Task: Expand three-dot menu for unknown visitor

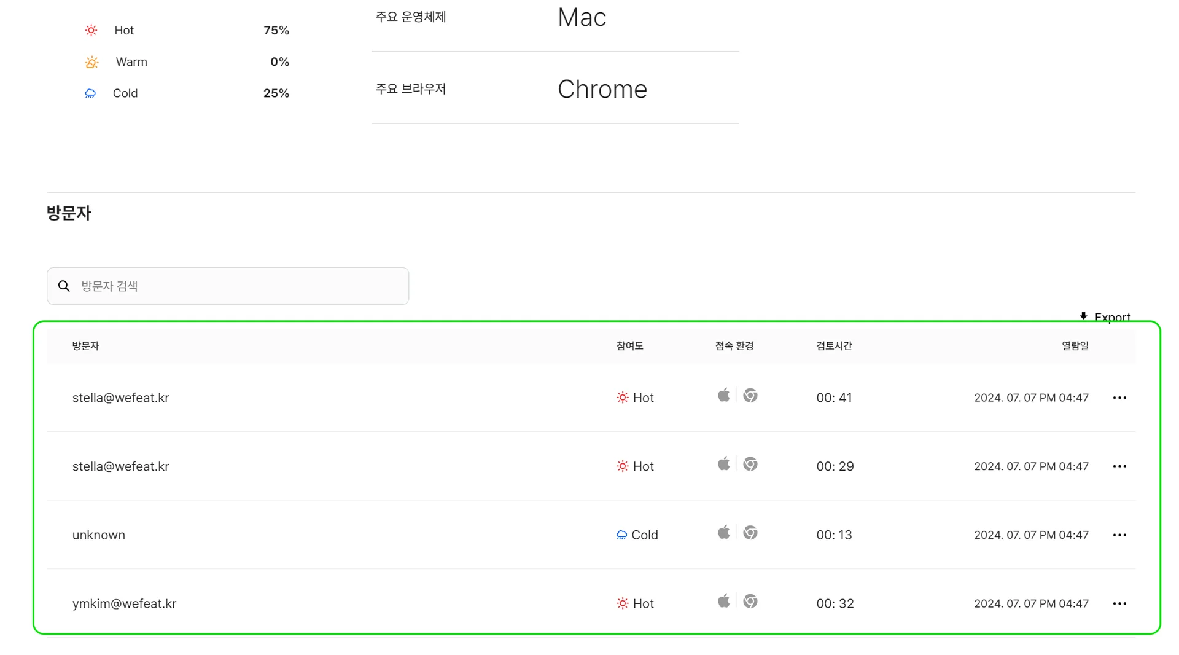Action: click(1119, 535)
